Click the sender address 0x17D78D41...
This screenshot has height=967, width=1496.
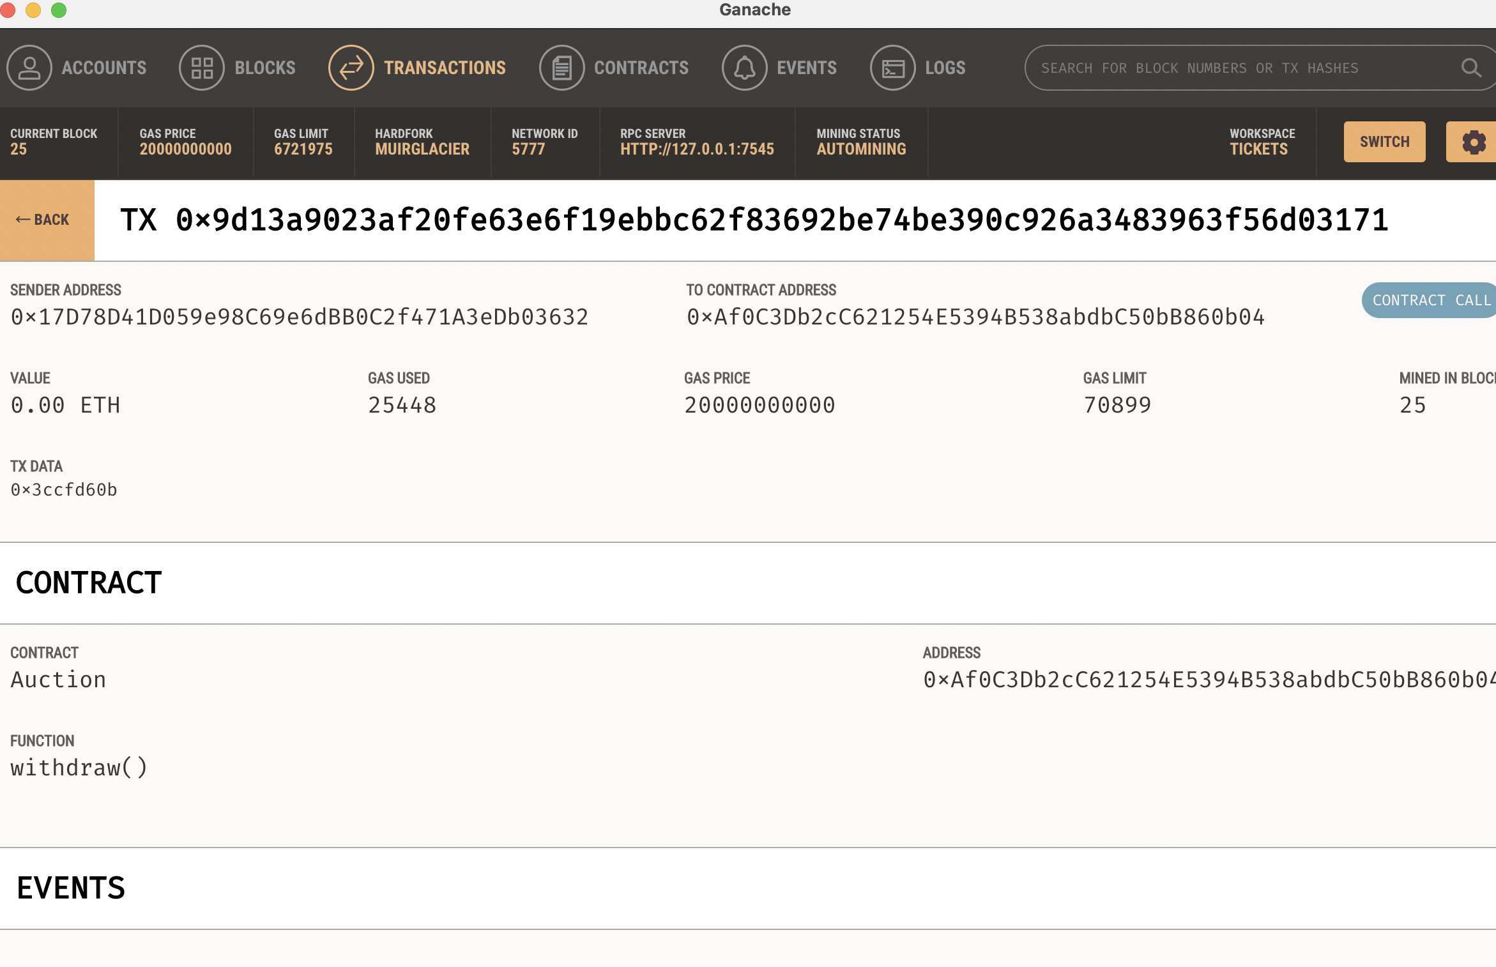point(300,317)
